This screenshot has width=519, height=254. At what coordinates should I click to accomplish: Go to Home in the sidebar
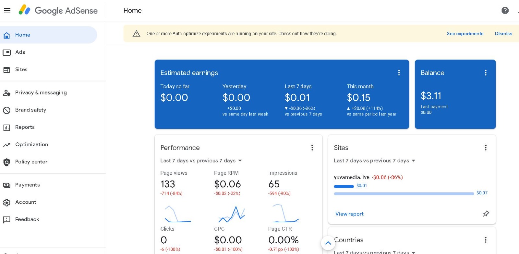click(49, 35)
